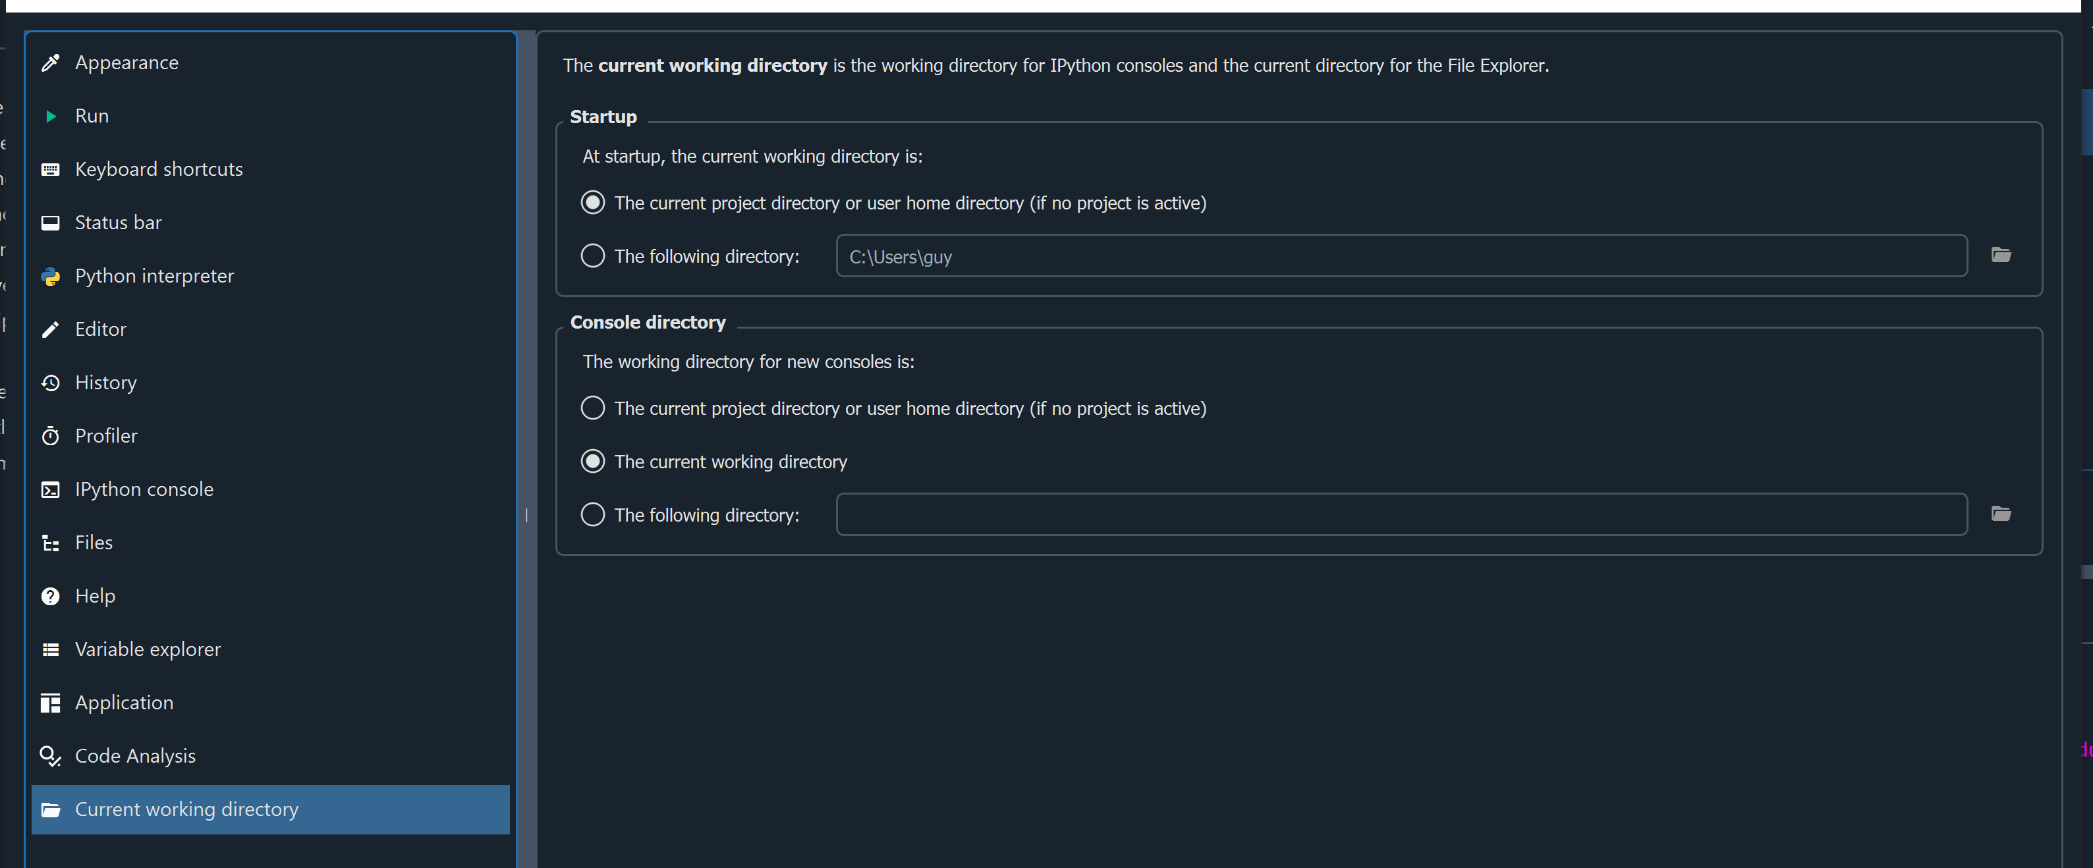Open the Status bar preferences page
Screen dimensions: 2093x868
coord(119,223)
